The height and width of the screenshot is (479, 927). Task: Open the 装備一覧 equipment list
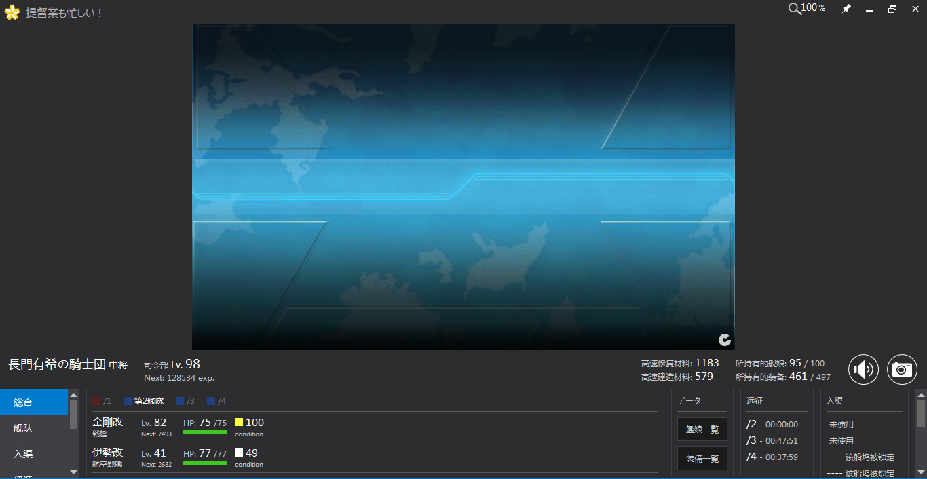702,458
